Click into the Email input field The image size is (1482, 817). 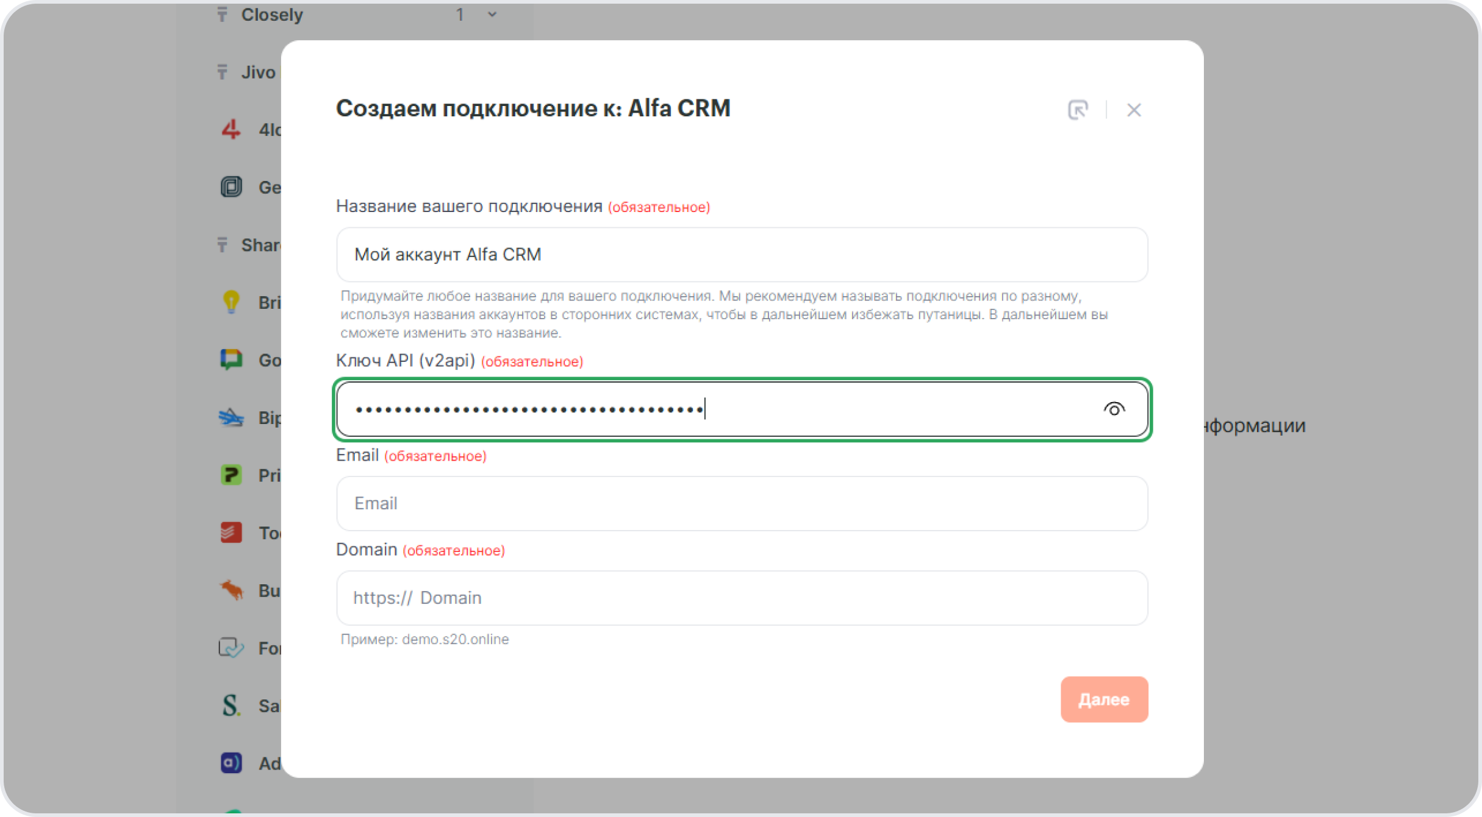pos(742,503)
